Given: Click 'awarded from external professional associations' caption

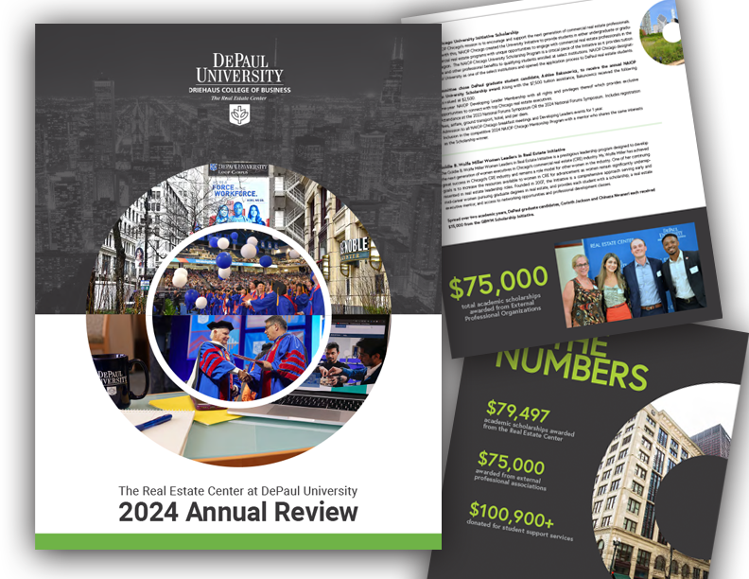Looking at the screenshot, I should tap(510, 479).
